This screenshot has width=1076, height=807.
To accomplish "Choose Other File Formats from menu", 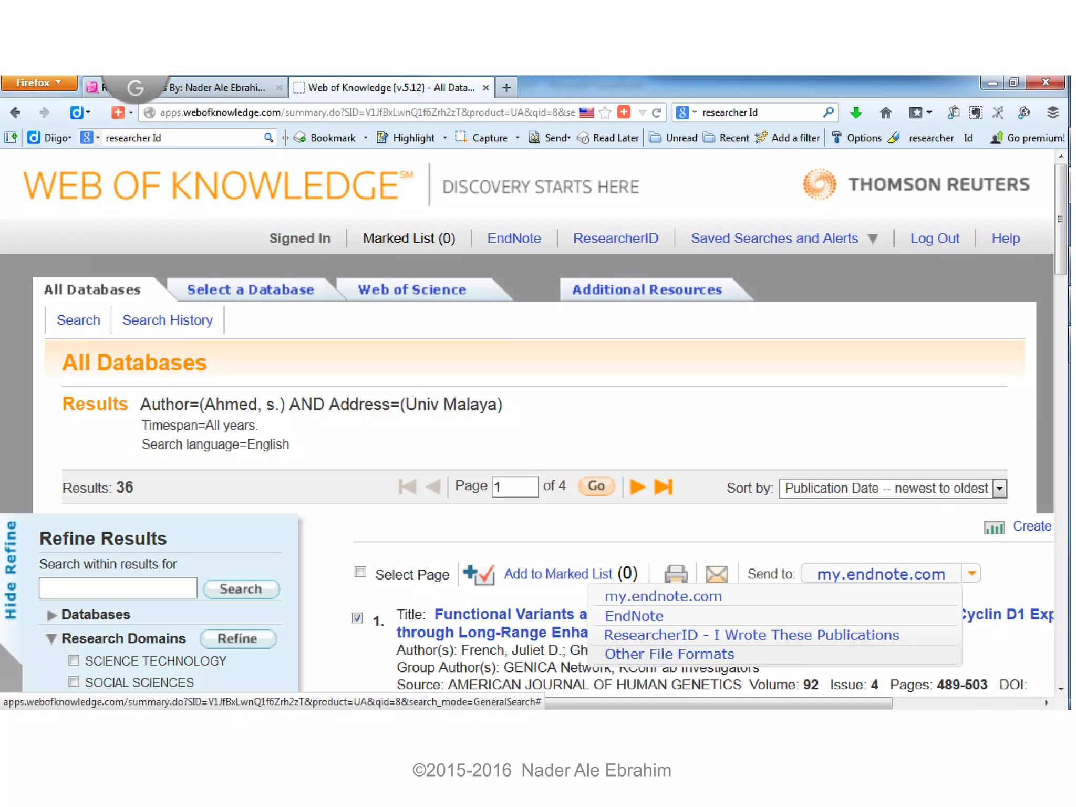I will 669,655.
